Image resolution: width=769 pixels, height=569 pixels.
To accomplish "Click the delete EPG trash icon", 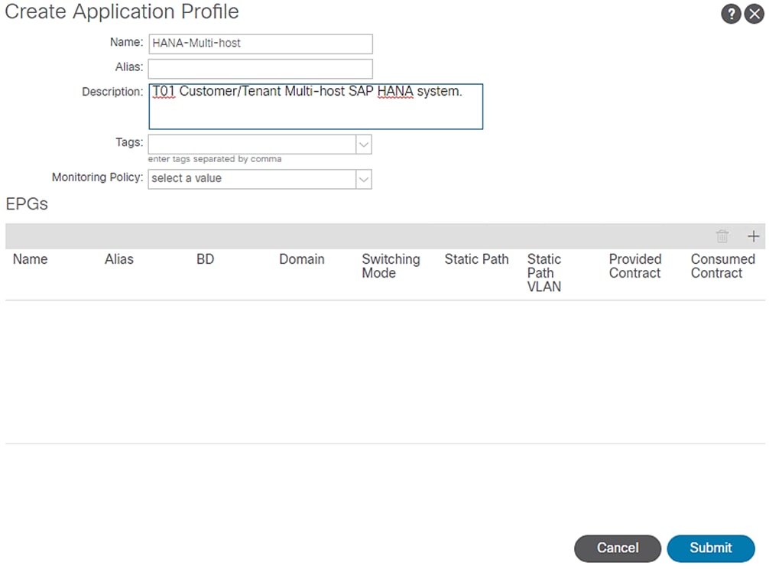I will tap(722, 236).
